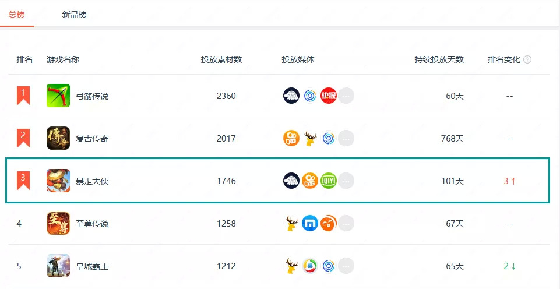Click the help icon beside 排名变化
This screenshot has width=560, height=289.
point(527,59)
